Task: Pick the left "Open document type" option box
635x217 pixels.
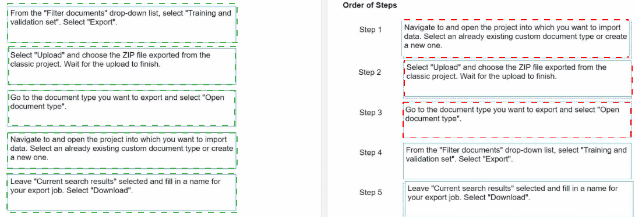Action: pos(122,108)
